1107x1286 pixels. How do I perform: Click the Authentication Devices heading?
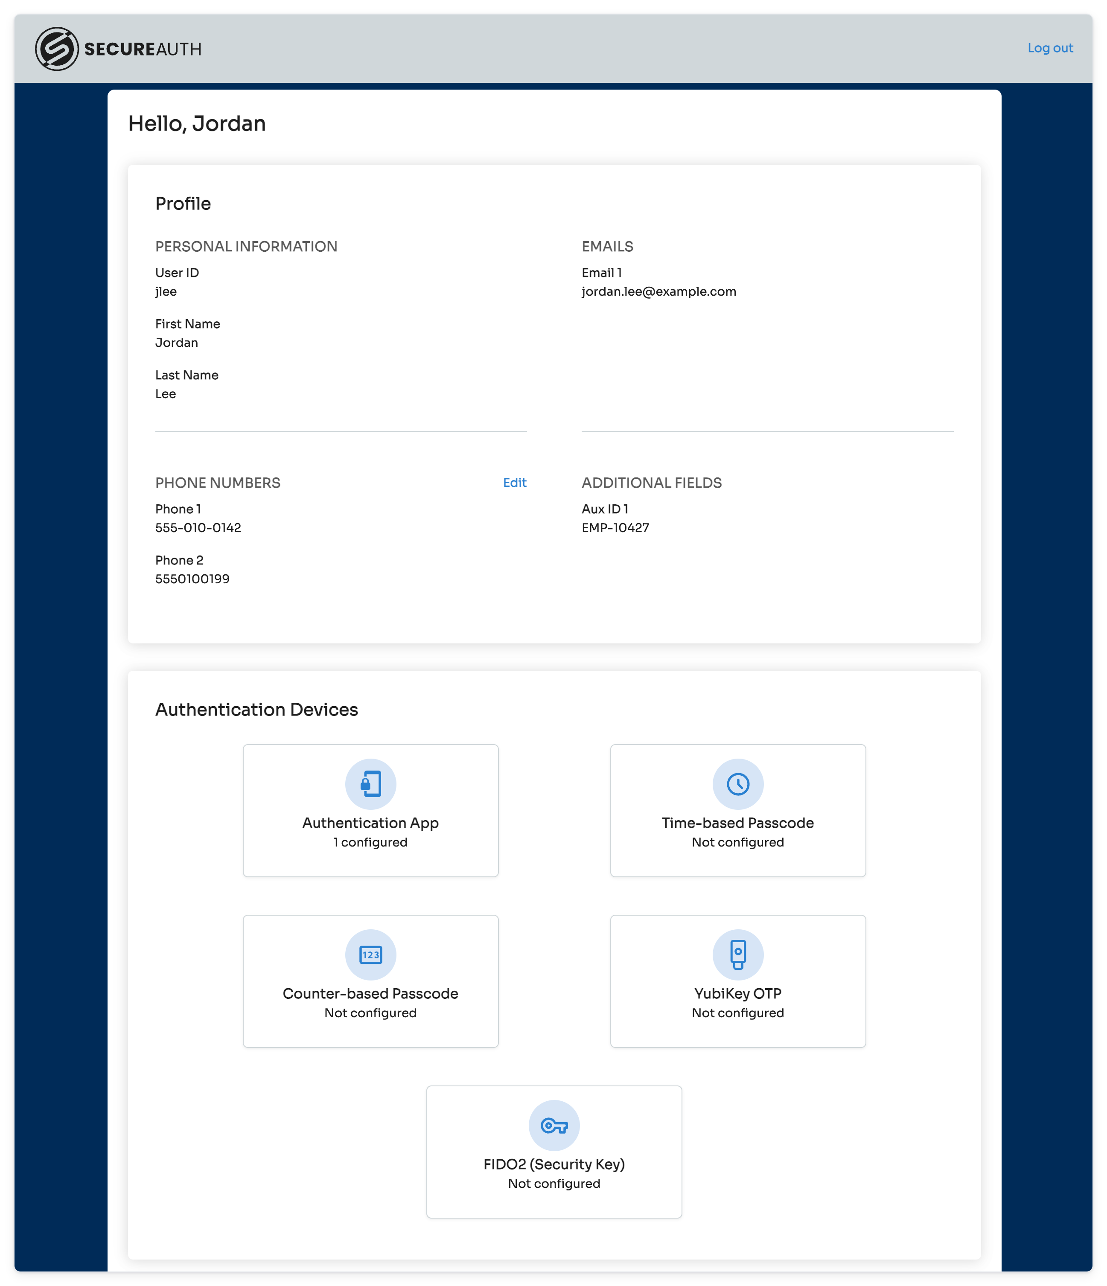[256, 710]
